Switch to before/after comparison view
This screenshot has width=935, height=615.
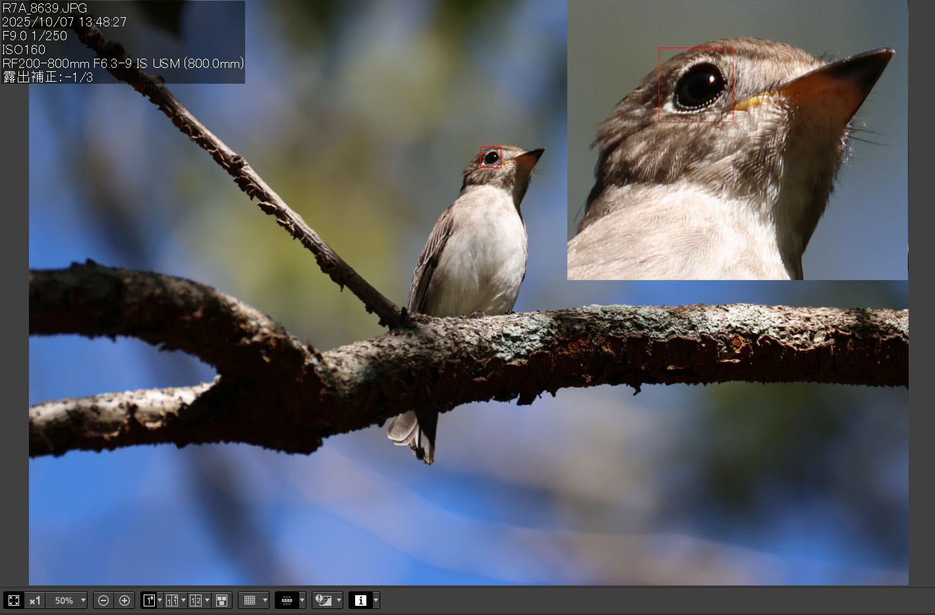(x=171, y=600)
